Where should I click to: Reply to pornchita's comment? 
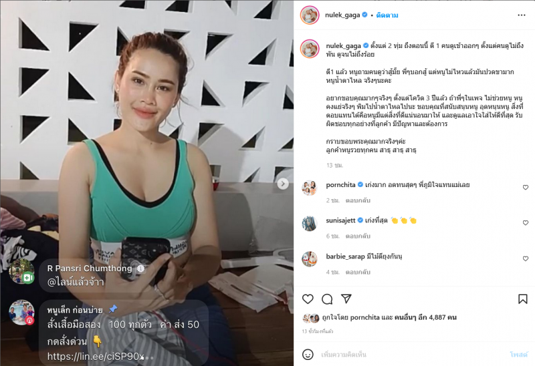[x=358, y=200]
